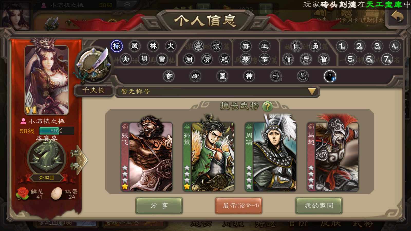The width and height of the screenshot is (411, 231).
Task: Click the 59% experience progress bar
Action: (57, 131)
